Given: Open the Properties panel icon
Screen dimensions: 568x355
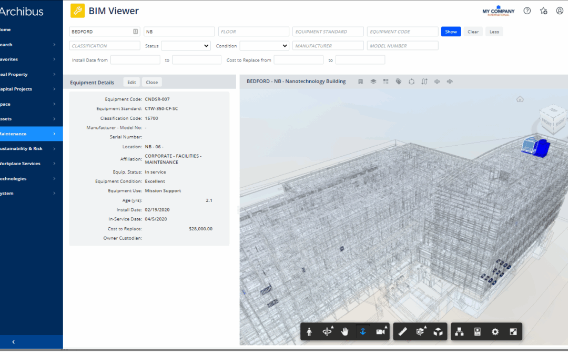Looking at the screenshot, I should tap(477, 331).
